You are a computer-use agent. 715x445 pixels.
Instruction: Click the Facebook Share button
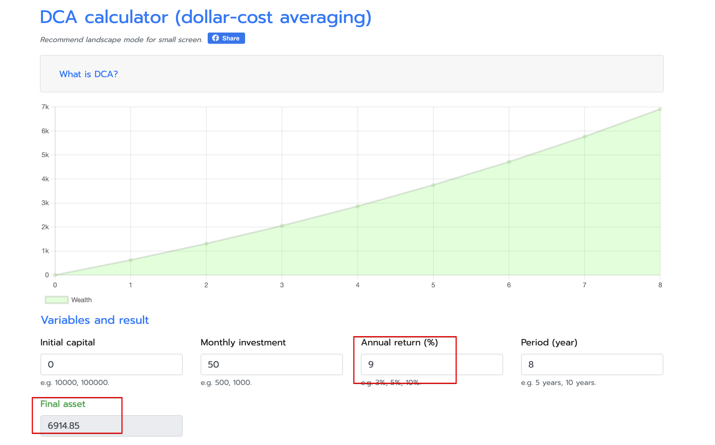click(226, 38)
